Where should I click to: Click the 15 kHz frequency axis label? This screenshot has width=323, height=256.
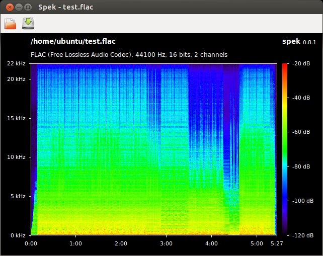pyautogui.click(x=17, y=118)
